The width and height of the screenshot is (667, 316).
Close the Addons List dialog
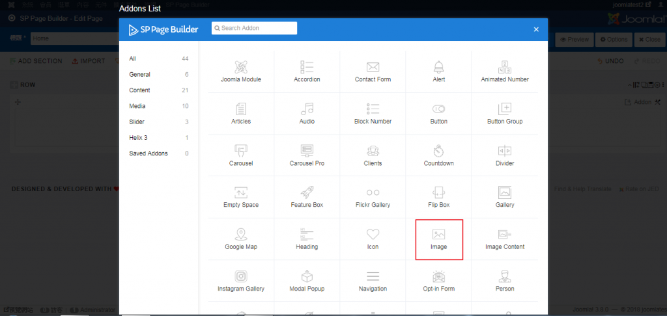(x=536, y=29)
